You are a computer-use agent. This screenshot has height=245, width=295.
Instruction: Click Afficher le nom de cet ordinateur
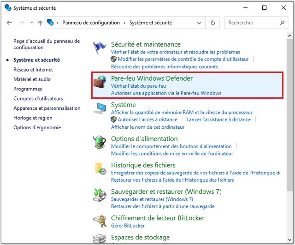tap(147, 127)
